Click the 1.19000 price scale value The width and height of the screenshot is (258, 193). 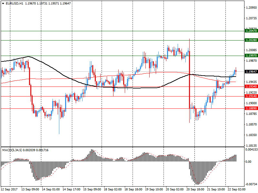coord(252,103)
